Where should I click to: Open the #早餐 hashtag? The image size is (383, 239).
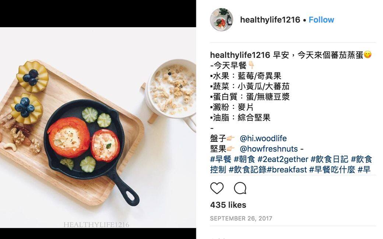click(221, 159)
